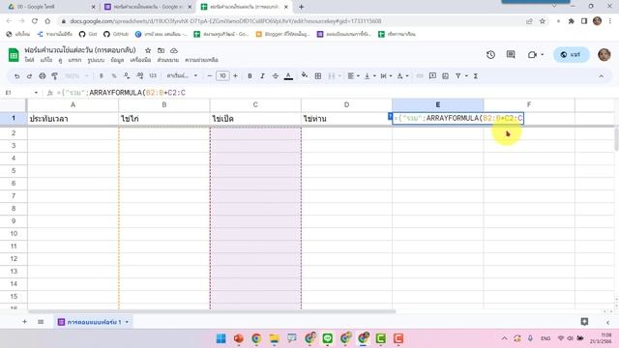Open the horizontal align dropdown
Image resolution: width=619 pixels, height=348 pixels.
353,75
